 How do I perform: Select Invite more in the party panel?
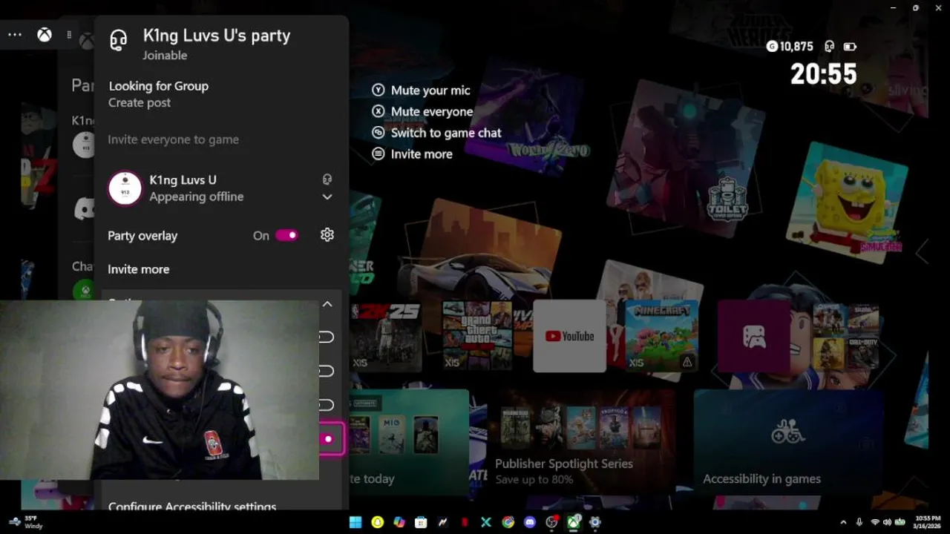click(139, 268)
